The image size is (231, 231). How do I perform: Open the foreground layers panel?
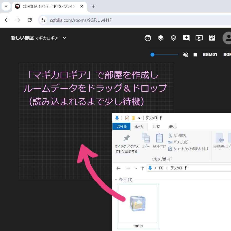(x=160, y=38)
